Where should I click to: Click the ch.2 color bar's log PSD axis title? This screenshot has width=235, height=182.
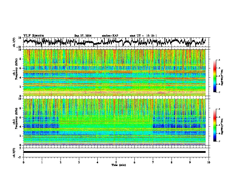pyautogui.click(x=222, y=126)
